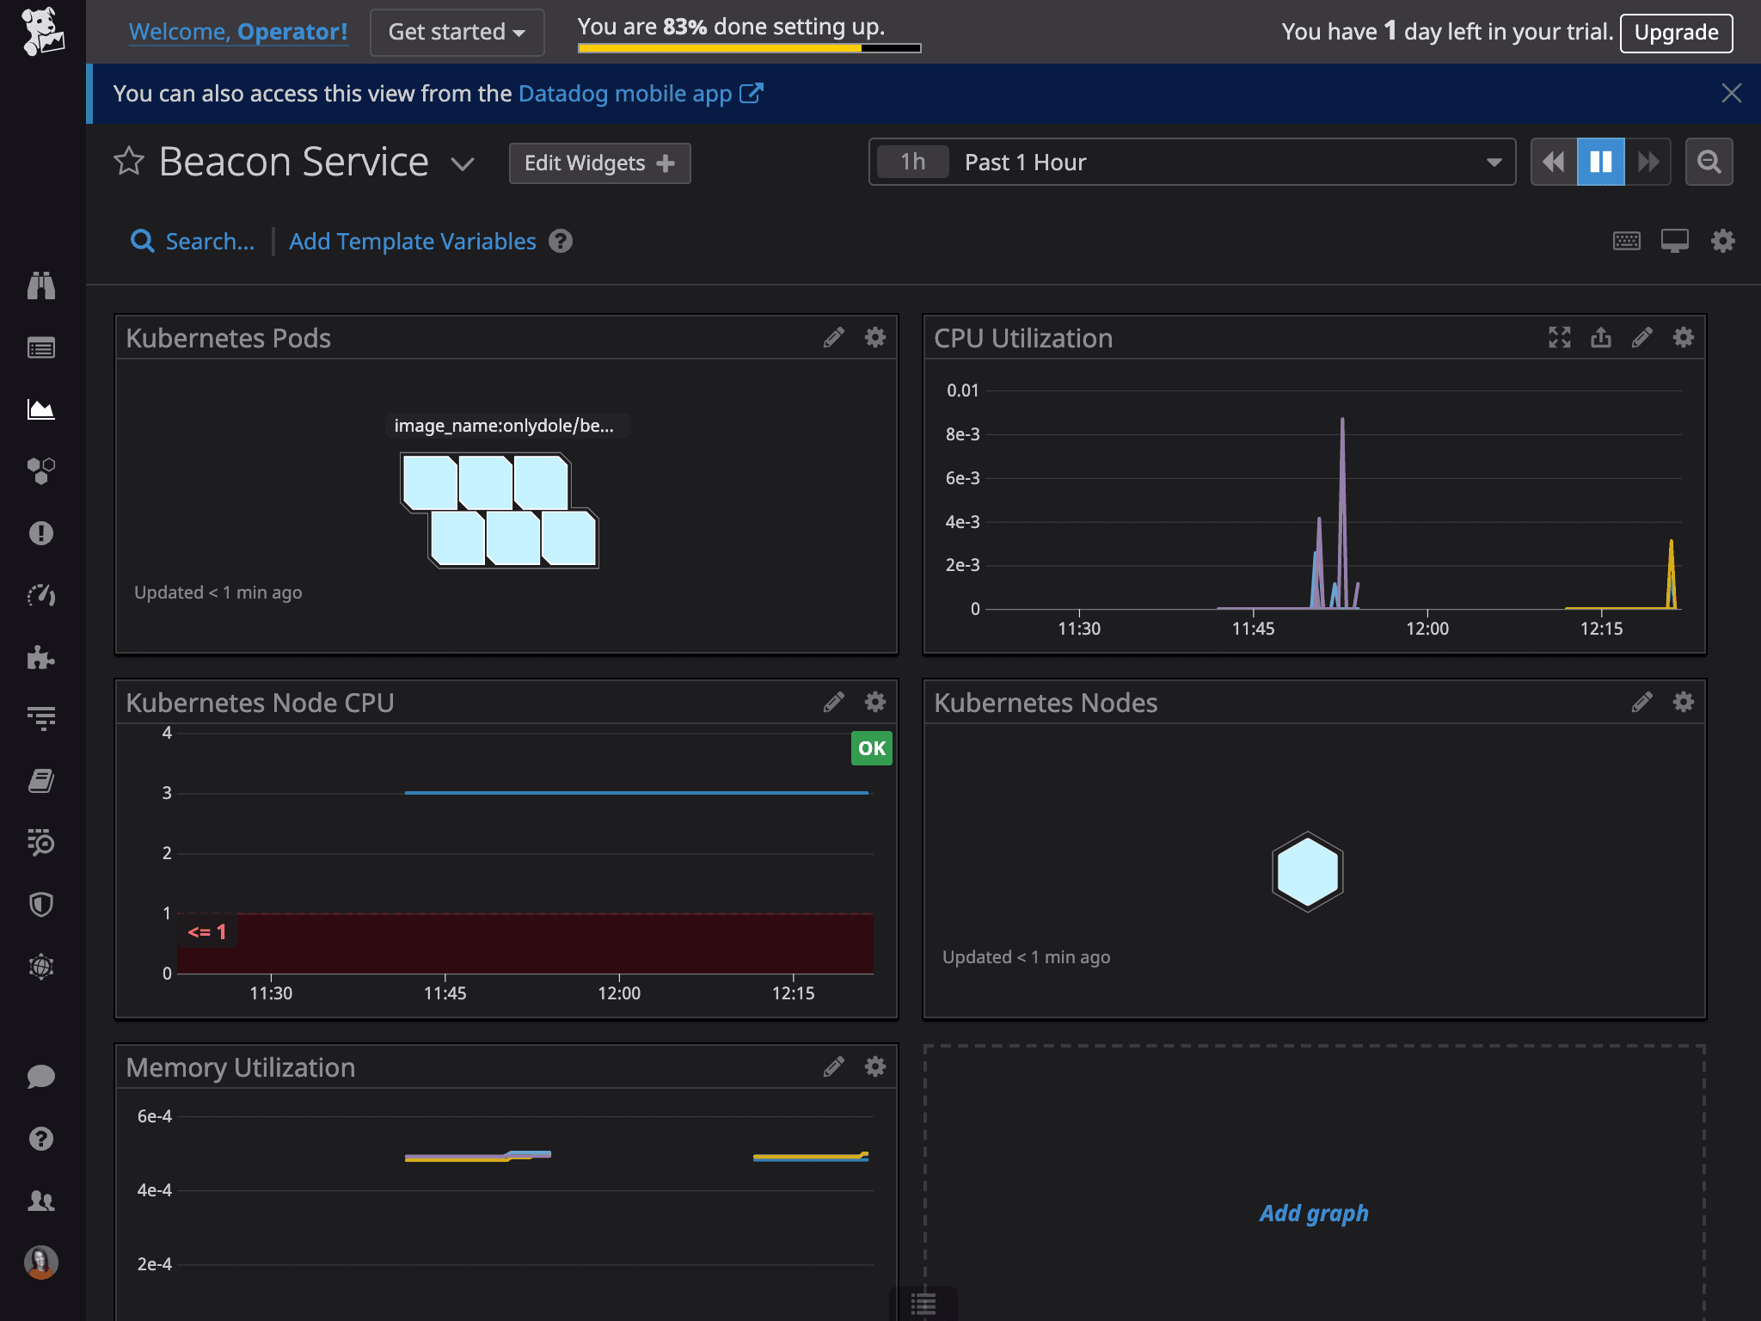The height and width of the screenshot is (1321, 1761).
Task: Enable TV fullscreen mode with the monitor icon
Action: pyautogui.click(x=1673, y=242)
